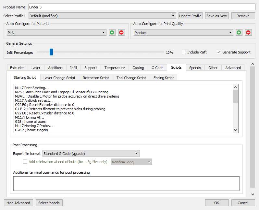
Task: Select the Starting Script sub-tab
Action: [x=25, y=77]
